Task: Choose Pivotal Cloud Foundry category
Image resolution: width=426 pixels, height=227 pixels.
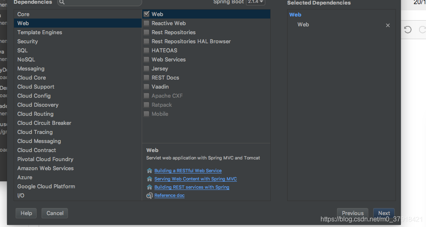Action: point(78,159)
